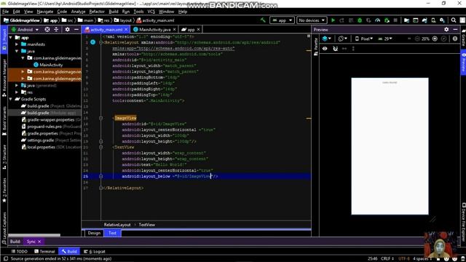Image resolution: width=466 pixels, height=262 pixels.
Task: Toggle the Gradle side tab on right edge
Action: (x=463, y=39)
